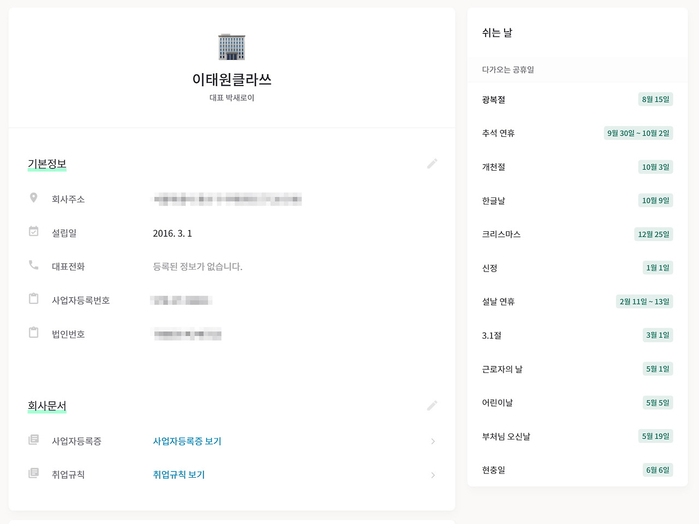Image resolution: width=699 pixels, height=524 pixels.
Task: Click the 대표 박새로이 subtitle
Action: [x=232, y=98]
